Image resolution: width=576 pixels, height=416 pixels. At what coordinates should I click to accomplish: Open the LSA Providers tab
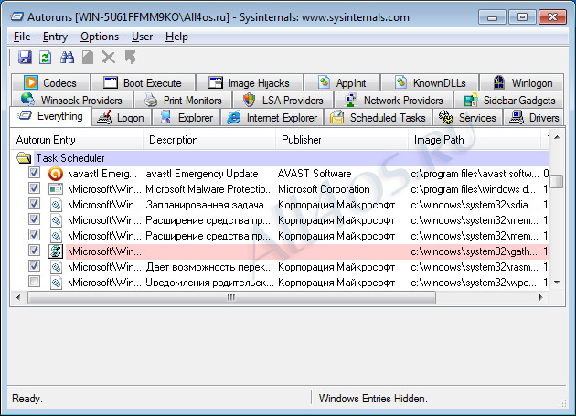coord(283,100)
